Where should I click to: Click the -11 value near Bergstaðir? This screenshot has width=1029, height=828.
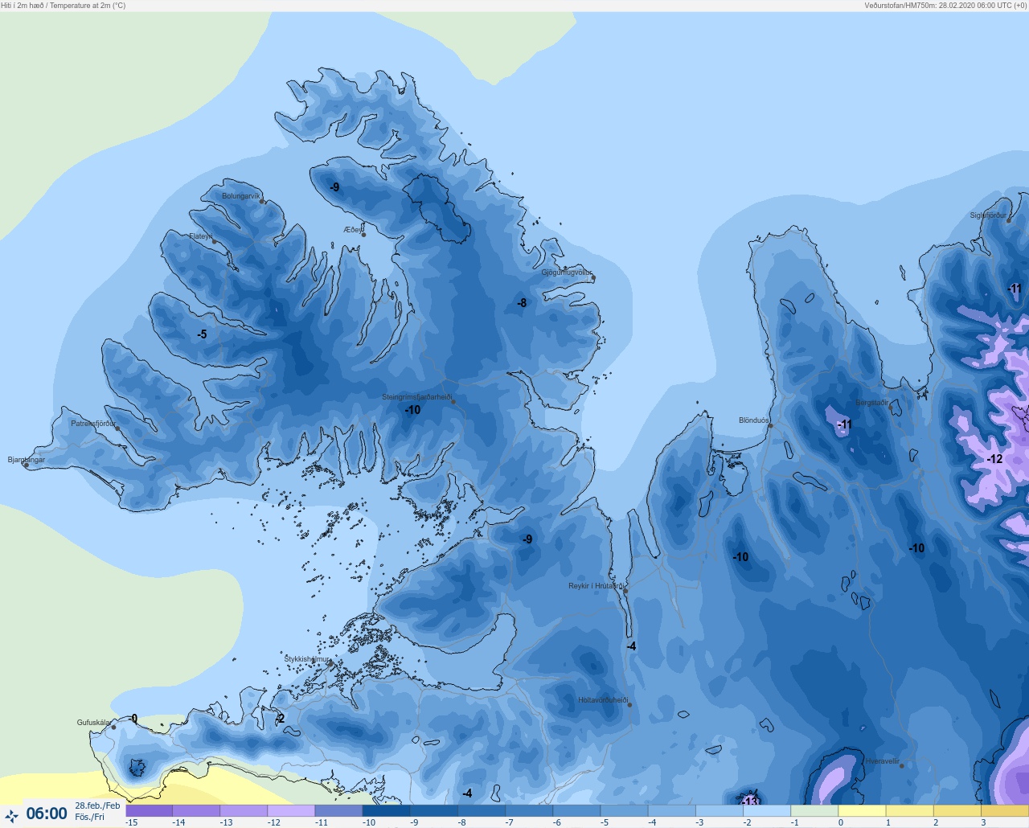click(844, 424)
